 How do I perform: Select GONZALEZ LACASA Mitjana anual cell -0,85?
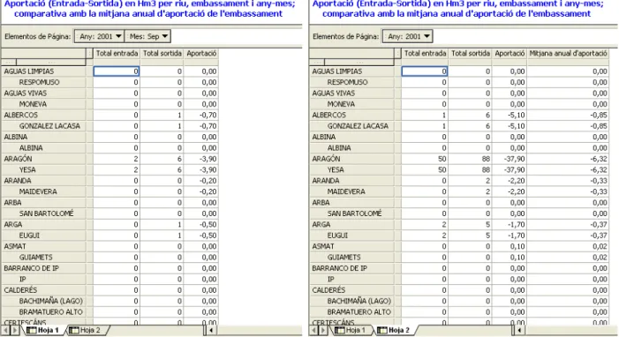click(x=568, y=126)
